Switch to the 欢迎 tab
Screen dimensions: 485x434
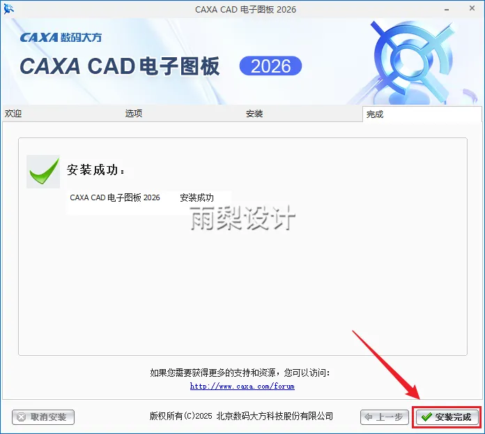click(13, 114)
